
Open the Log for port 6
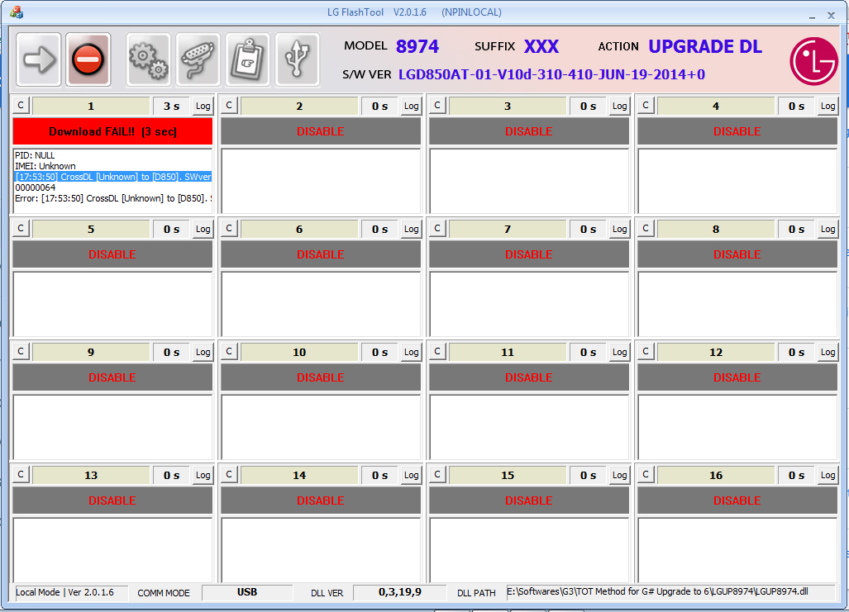[412, 229]
